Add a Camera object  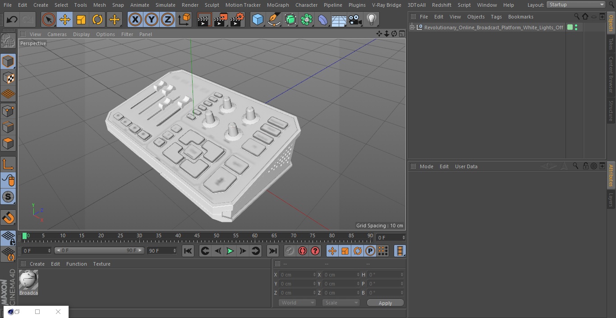[x=355, y=19]
